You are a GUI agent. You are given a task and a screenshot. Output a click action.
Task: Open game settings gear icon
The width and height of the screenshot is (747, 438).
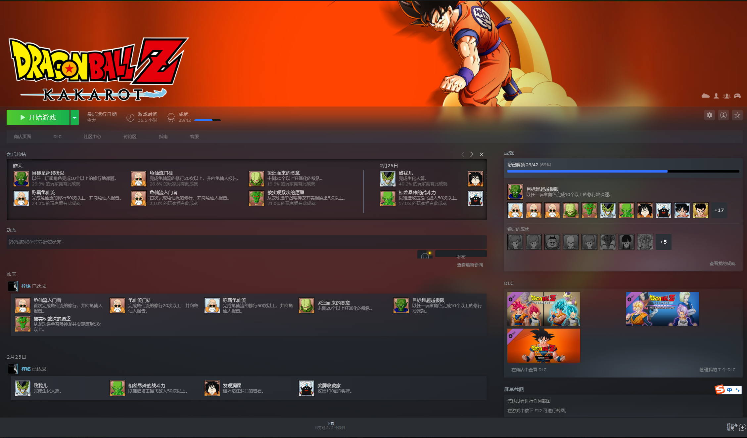pos(710,115)
